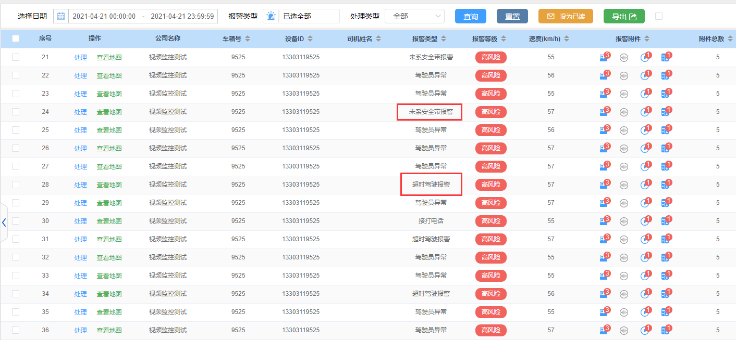Open image attachments for row 28 超时驾驶报警

(603, 185)
